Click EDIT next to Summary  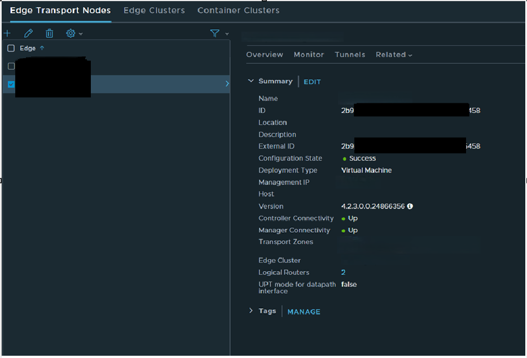tap(312, 82)
